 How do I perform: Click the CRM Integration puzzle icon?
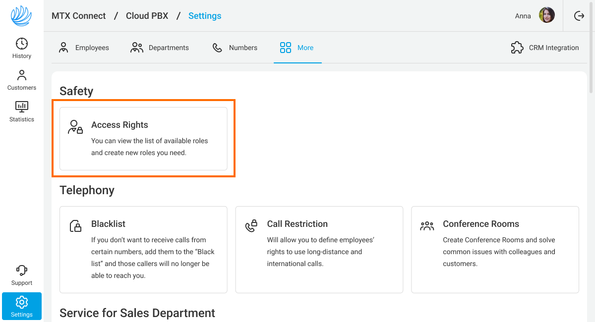(x=517, y=48)
